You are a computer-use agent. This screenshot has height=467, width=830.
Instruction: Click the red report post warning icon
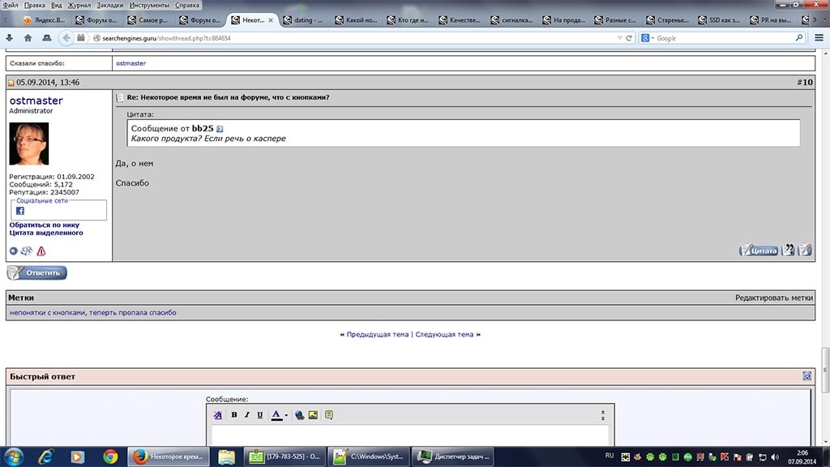coord(41,251)
